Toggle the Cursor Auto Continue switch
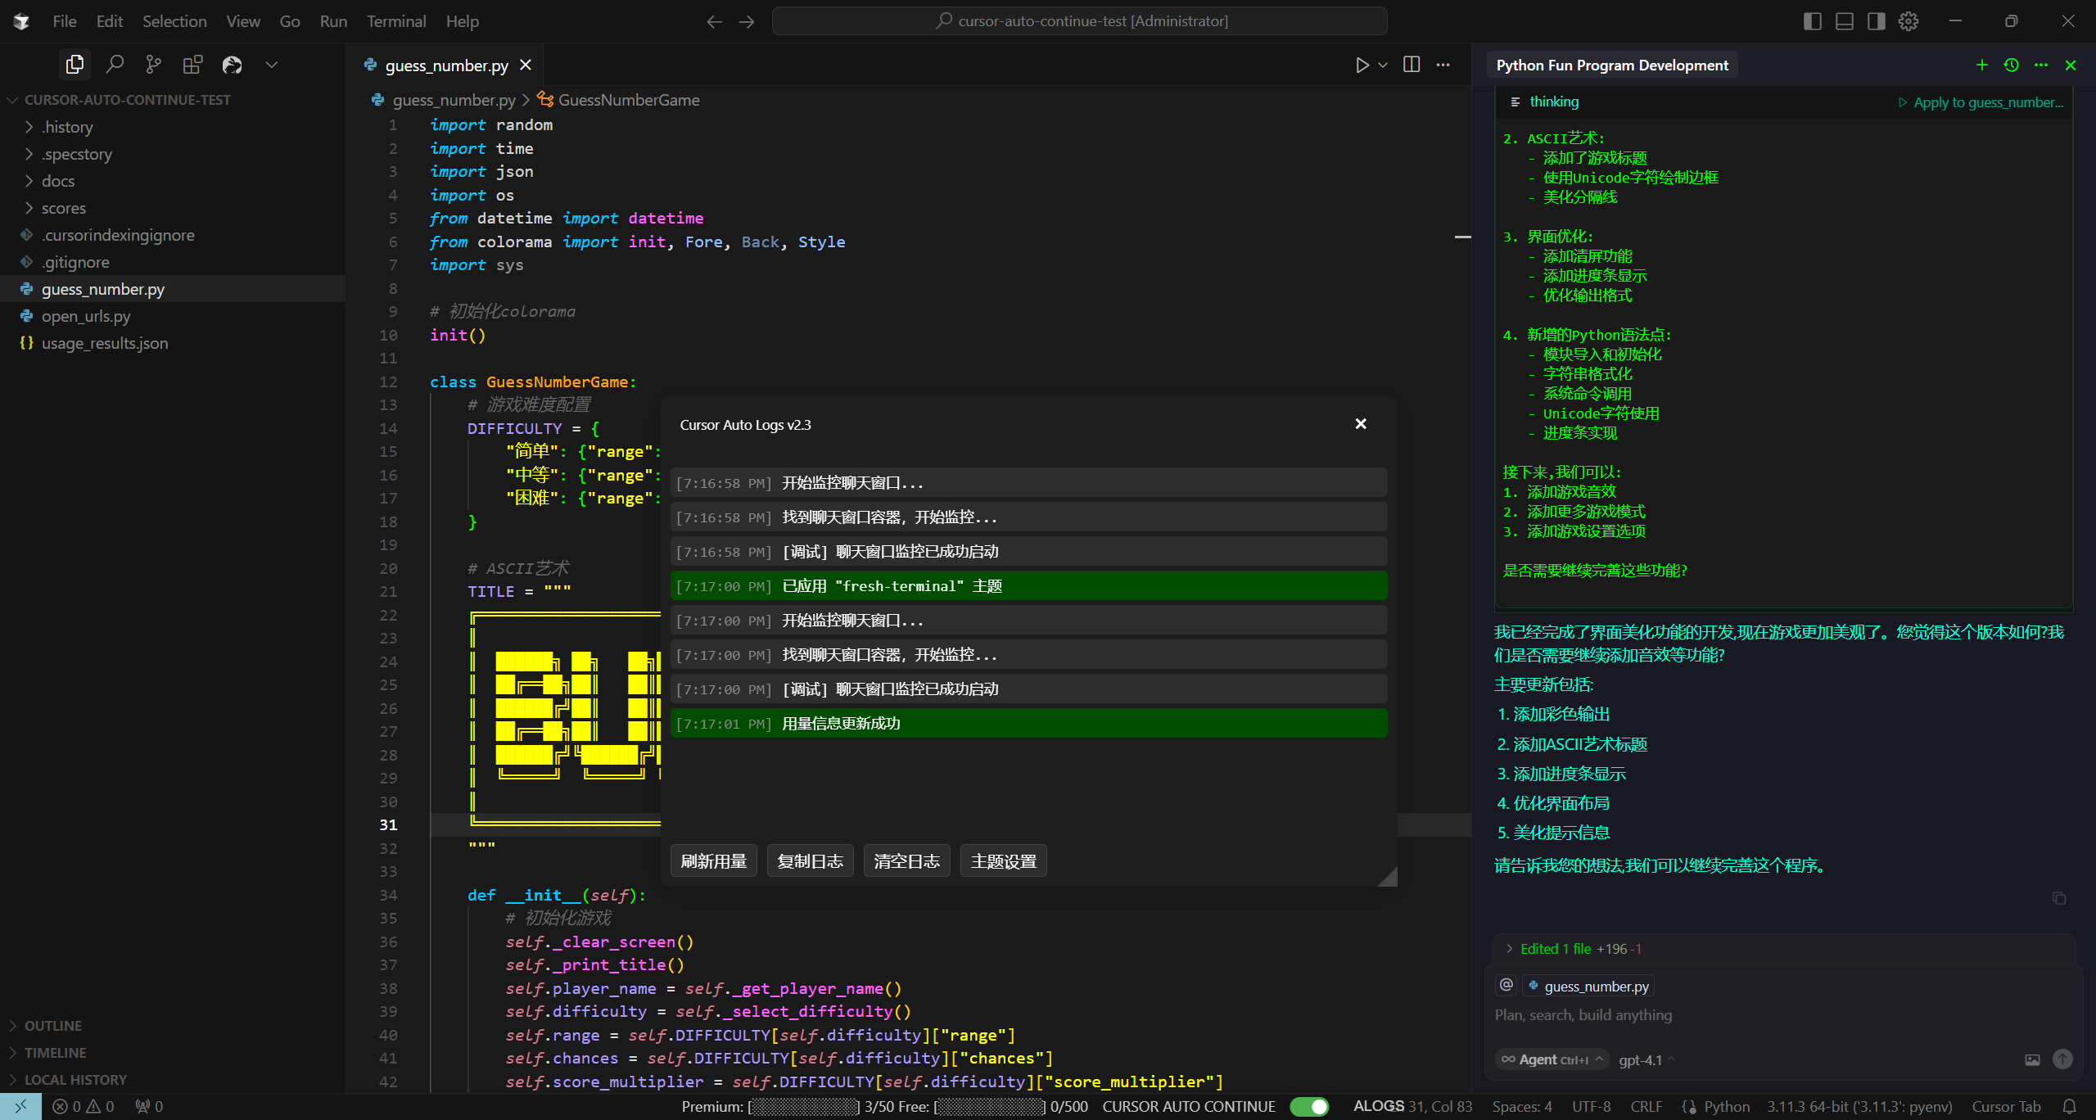The image size is (2096, 1120). pos(1308,1106)
